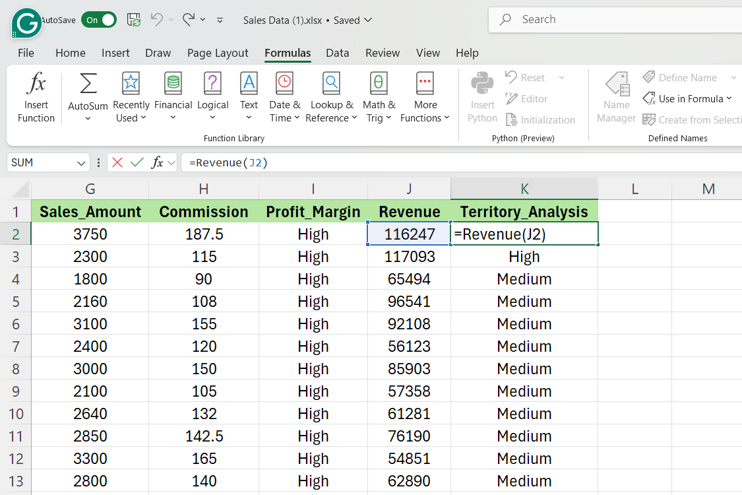Expand file name Saved dropdown chevron
This screenshot has width=742, height=495.
pos(367,20)
